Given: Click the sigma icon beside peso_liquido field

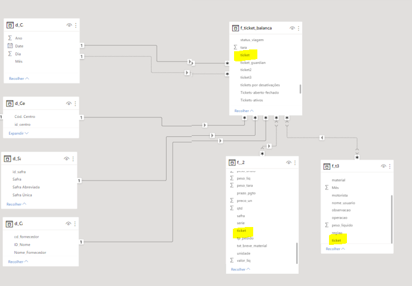Looking at the screenshot, I should 327,225.
